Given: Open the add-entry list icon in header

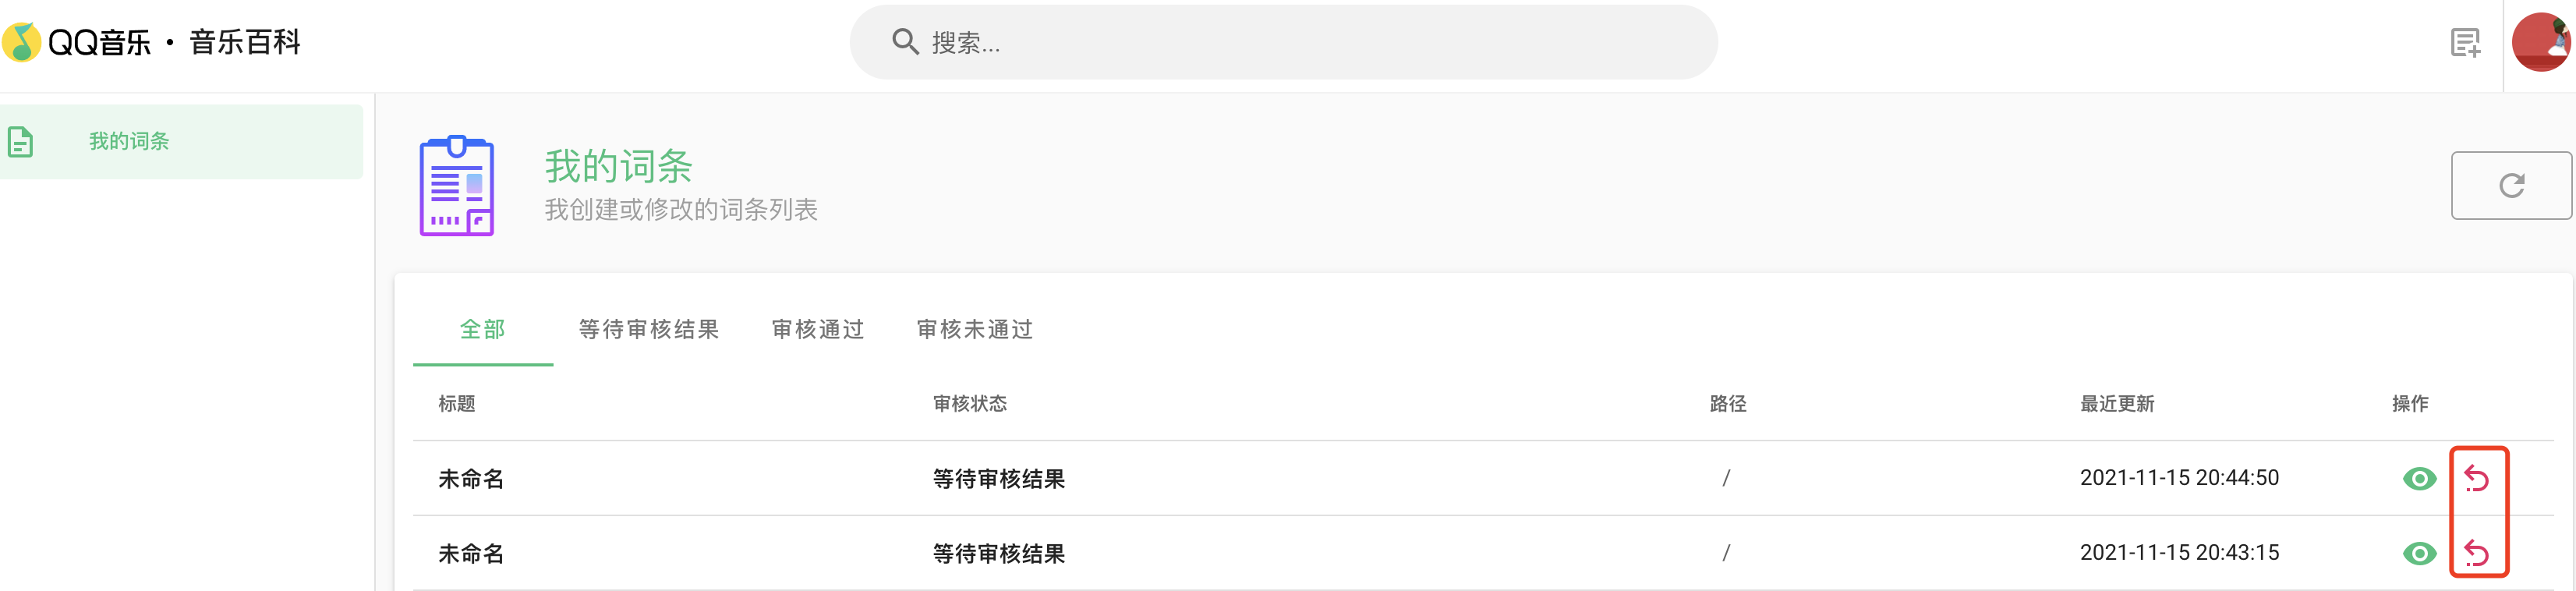Looking at the screenshot, I should point(2465,43).
